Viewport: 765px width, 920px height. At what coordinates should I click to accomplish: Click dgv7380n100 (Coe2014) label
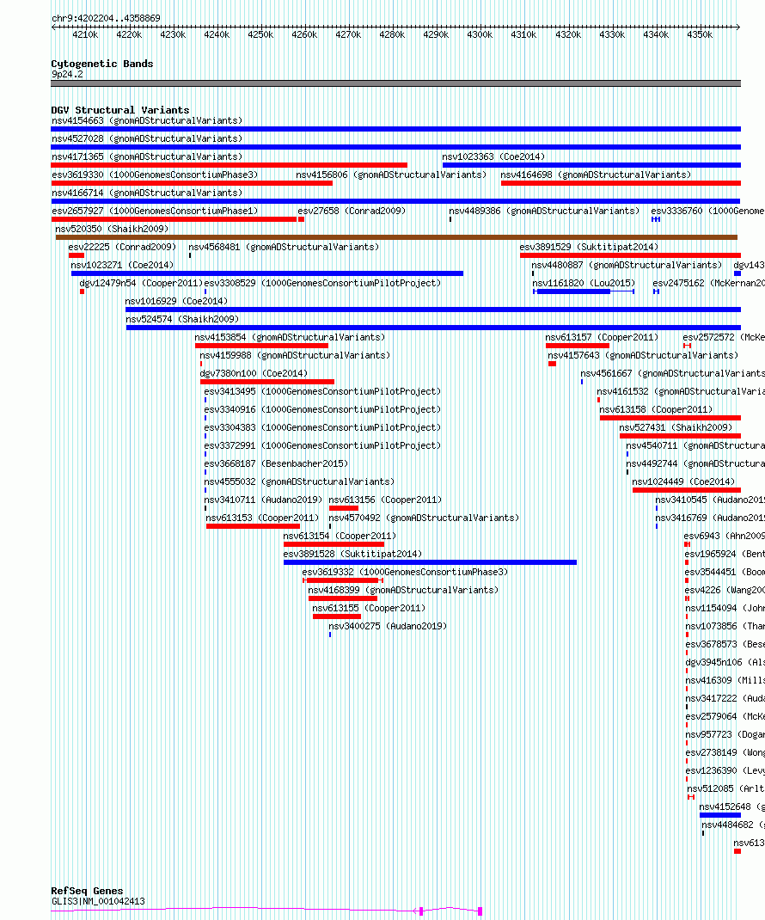(254, 373)
